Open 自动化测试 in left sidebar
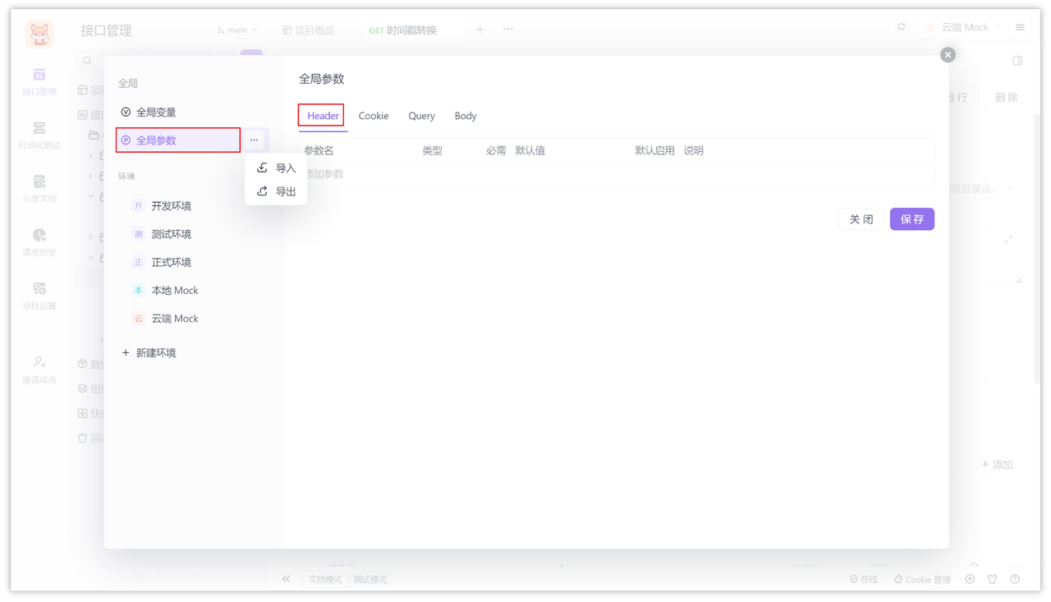The height and width of the screenshot is (602, 1051). coord(39,136)
